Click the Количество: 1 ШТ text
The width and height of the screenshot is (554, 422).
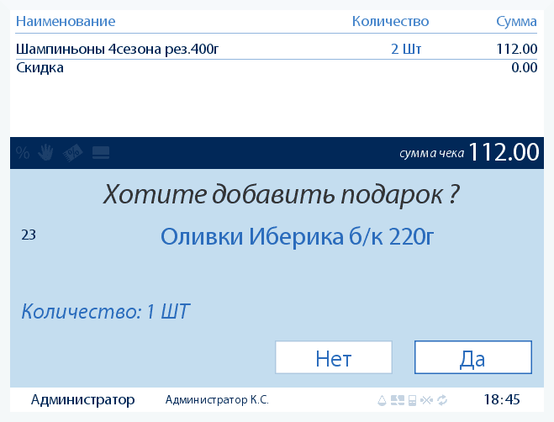[106, 311]
